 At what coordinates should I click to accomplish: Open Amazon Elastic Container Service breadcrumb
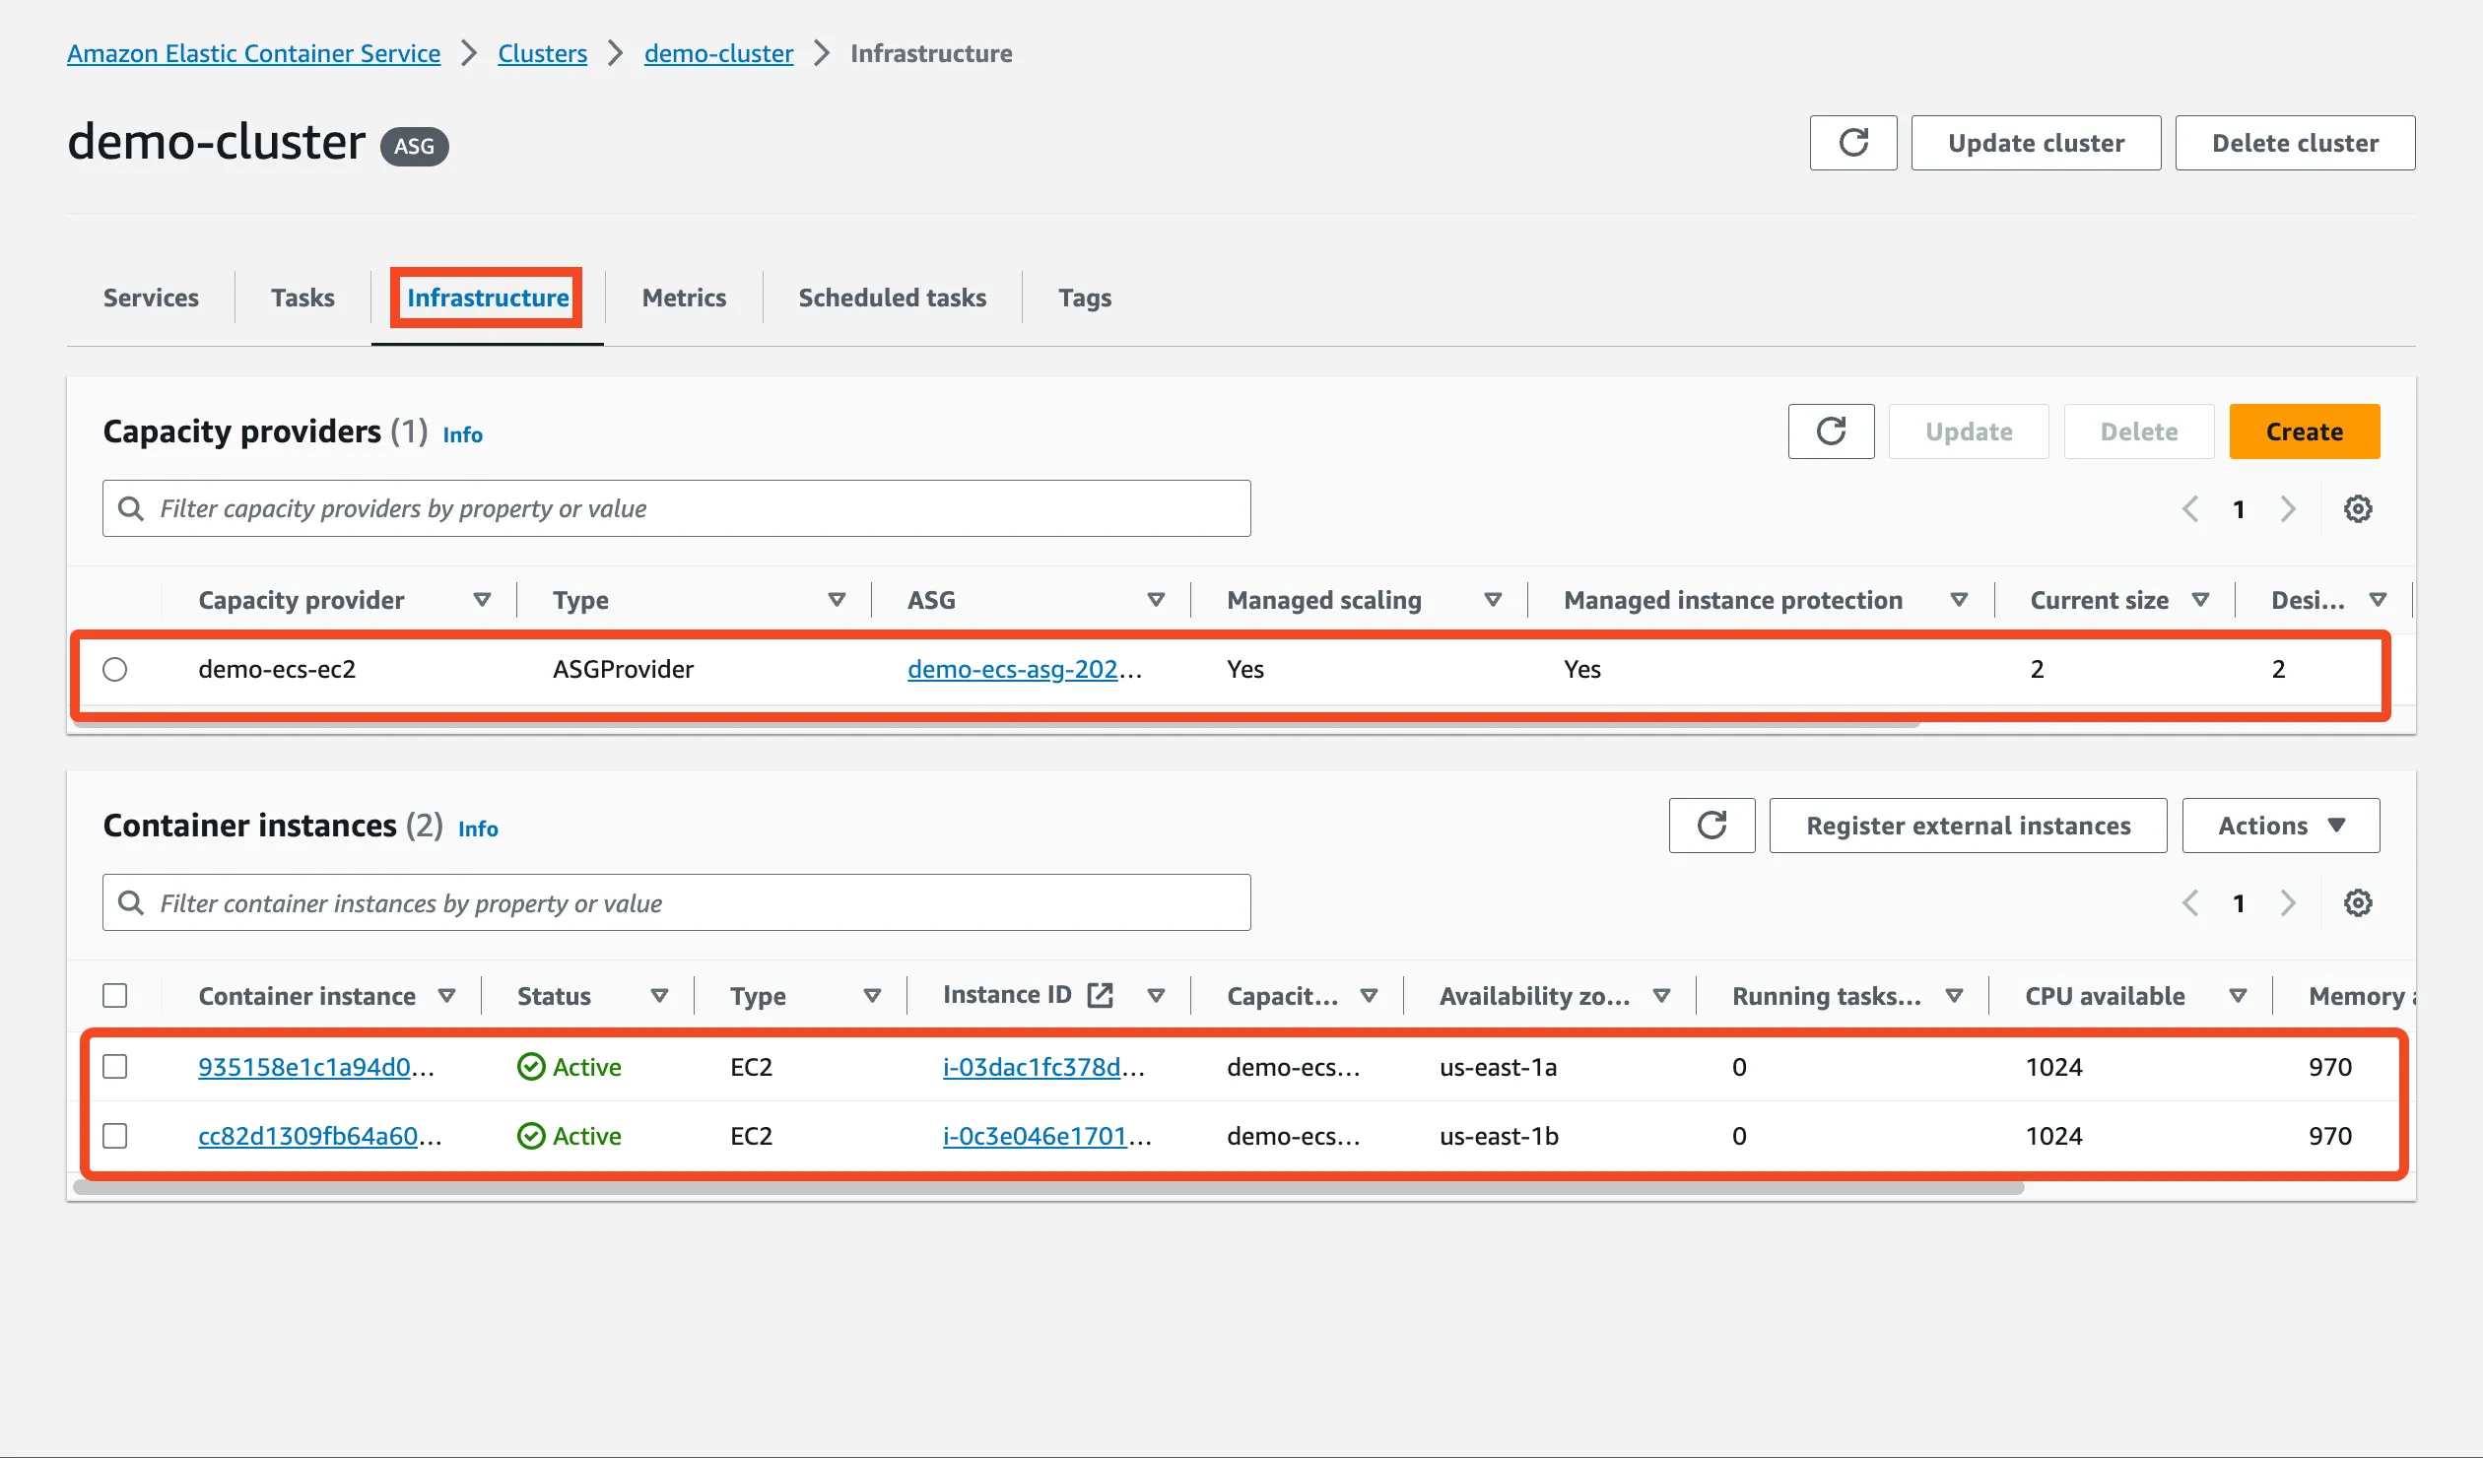pos(253,53)
